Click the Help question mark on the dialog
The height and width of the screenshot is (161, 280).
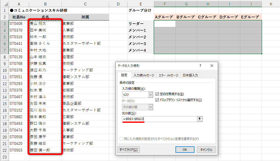[200, 66]
